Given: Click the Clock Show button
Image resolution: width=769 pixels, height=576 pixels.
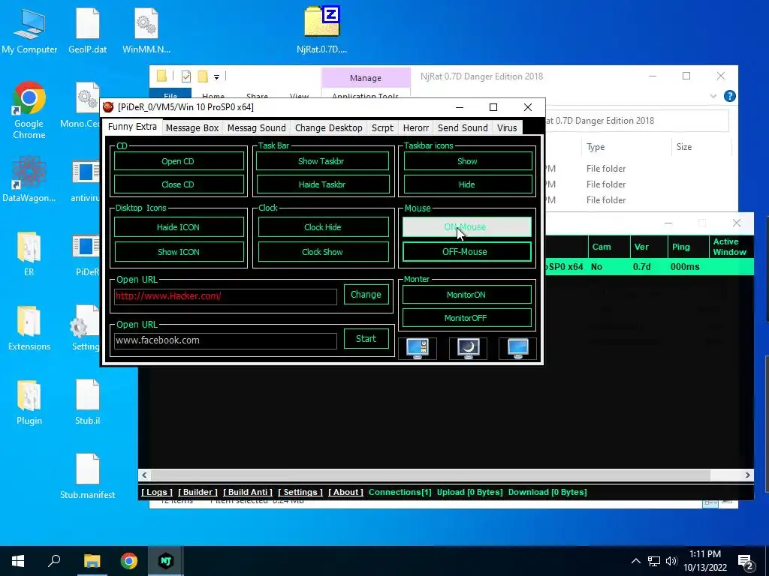Looking at the screenshot, I should 323,252.
